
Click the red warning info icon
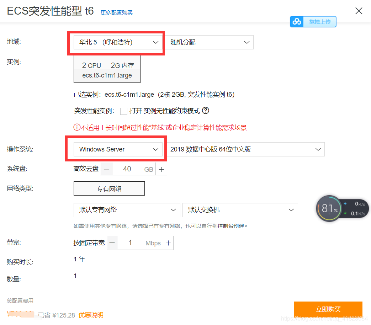pos(77,128)
